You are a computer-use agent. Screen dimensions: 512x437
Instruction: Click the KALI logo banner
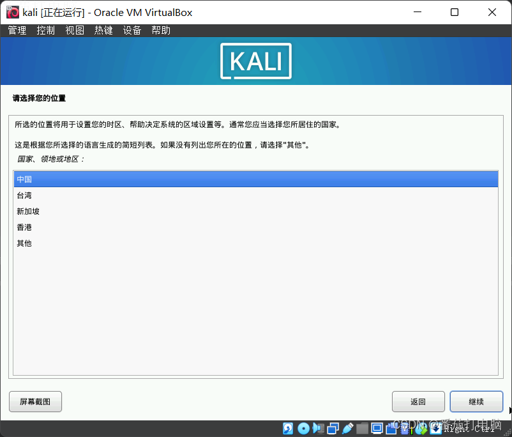click(256, 61)
